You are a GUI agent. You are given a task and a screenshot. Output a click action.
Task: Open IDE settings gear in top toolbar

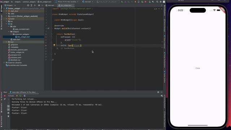tap(161, 2)
